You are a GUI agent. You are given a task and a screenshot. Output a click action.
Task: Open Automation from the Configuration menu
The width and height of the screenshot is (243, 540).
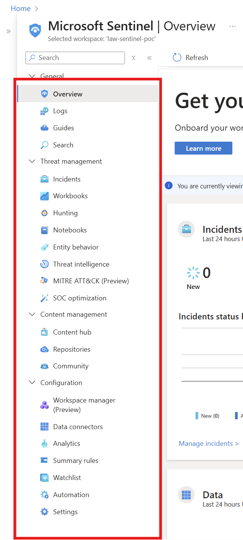71,495
